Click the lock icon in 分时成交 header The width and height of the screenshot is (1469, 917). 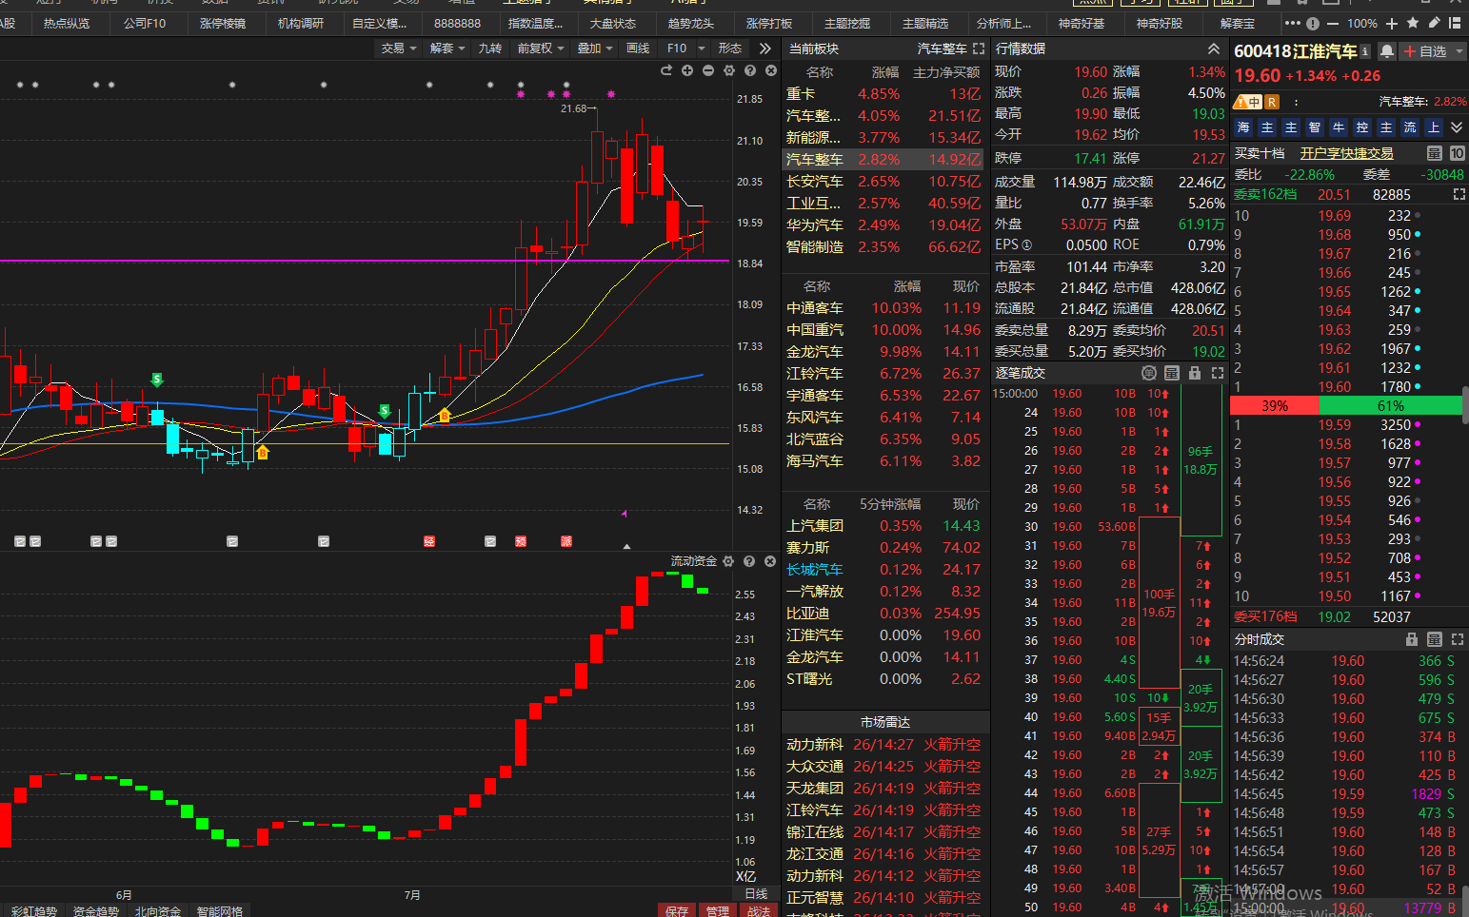point(1412,639)
